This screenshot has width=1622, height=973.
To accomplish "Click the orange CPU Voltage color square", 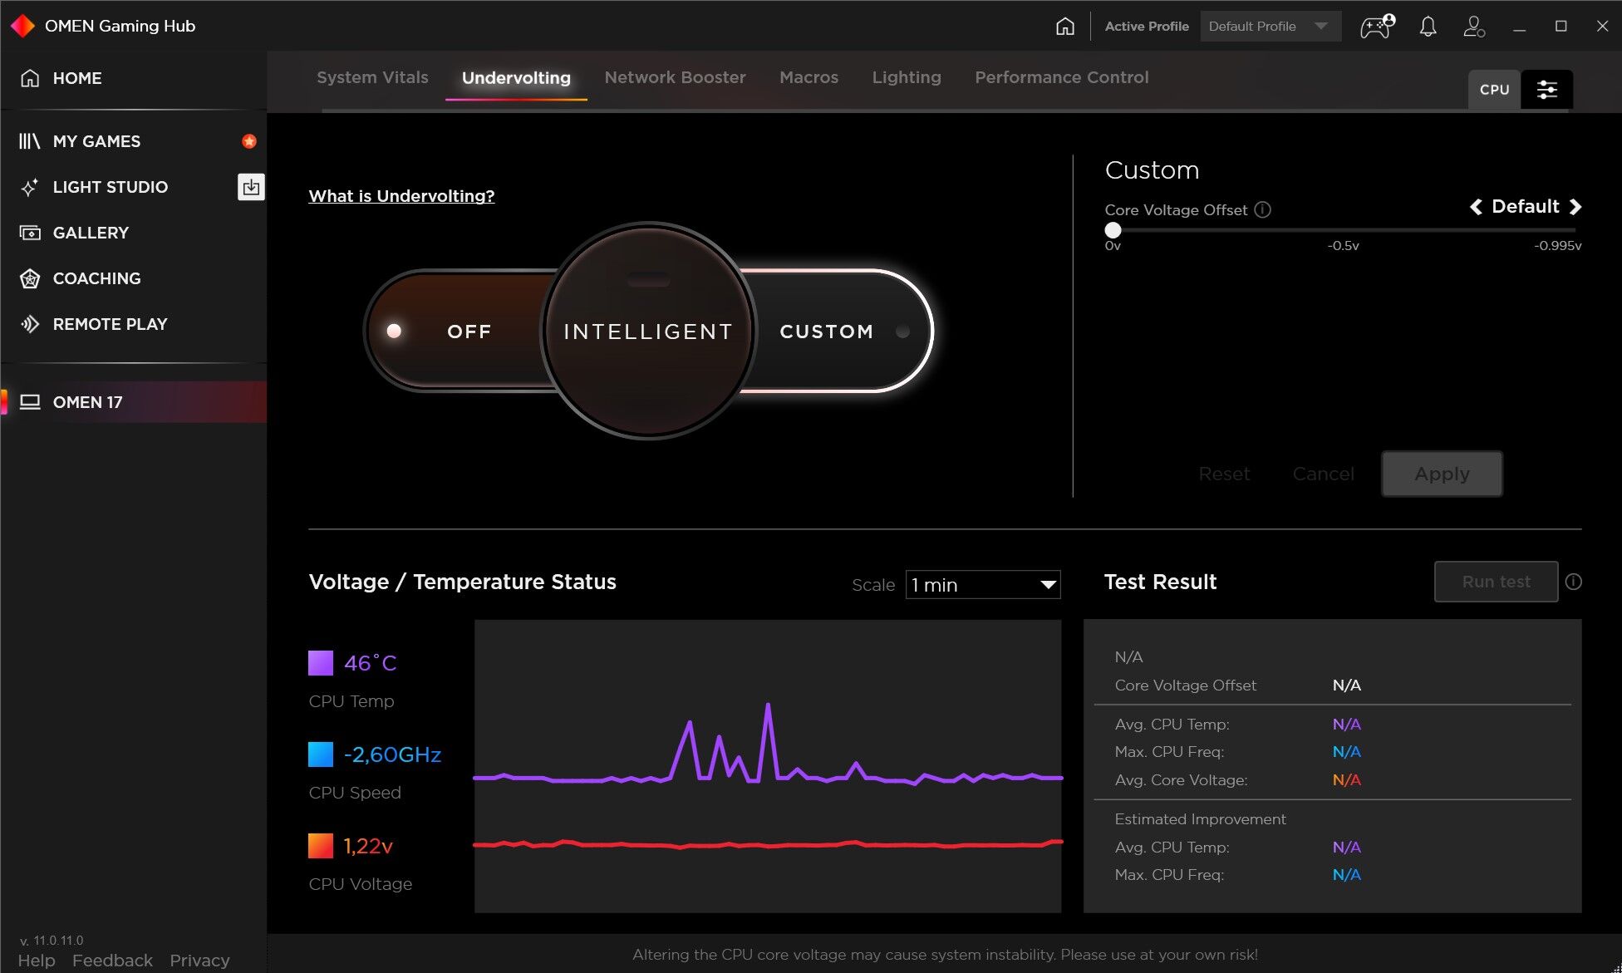I will click(x=321, y=846).
